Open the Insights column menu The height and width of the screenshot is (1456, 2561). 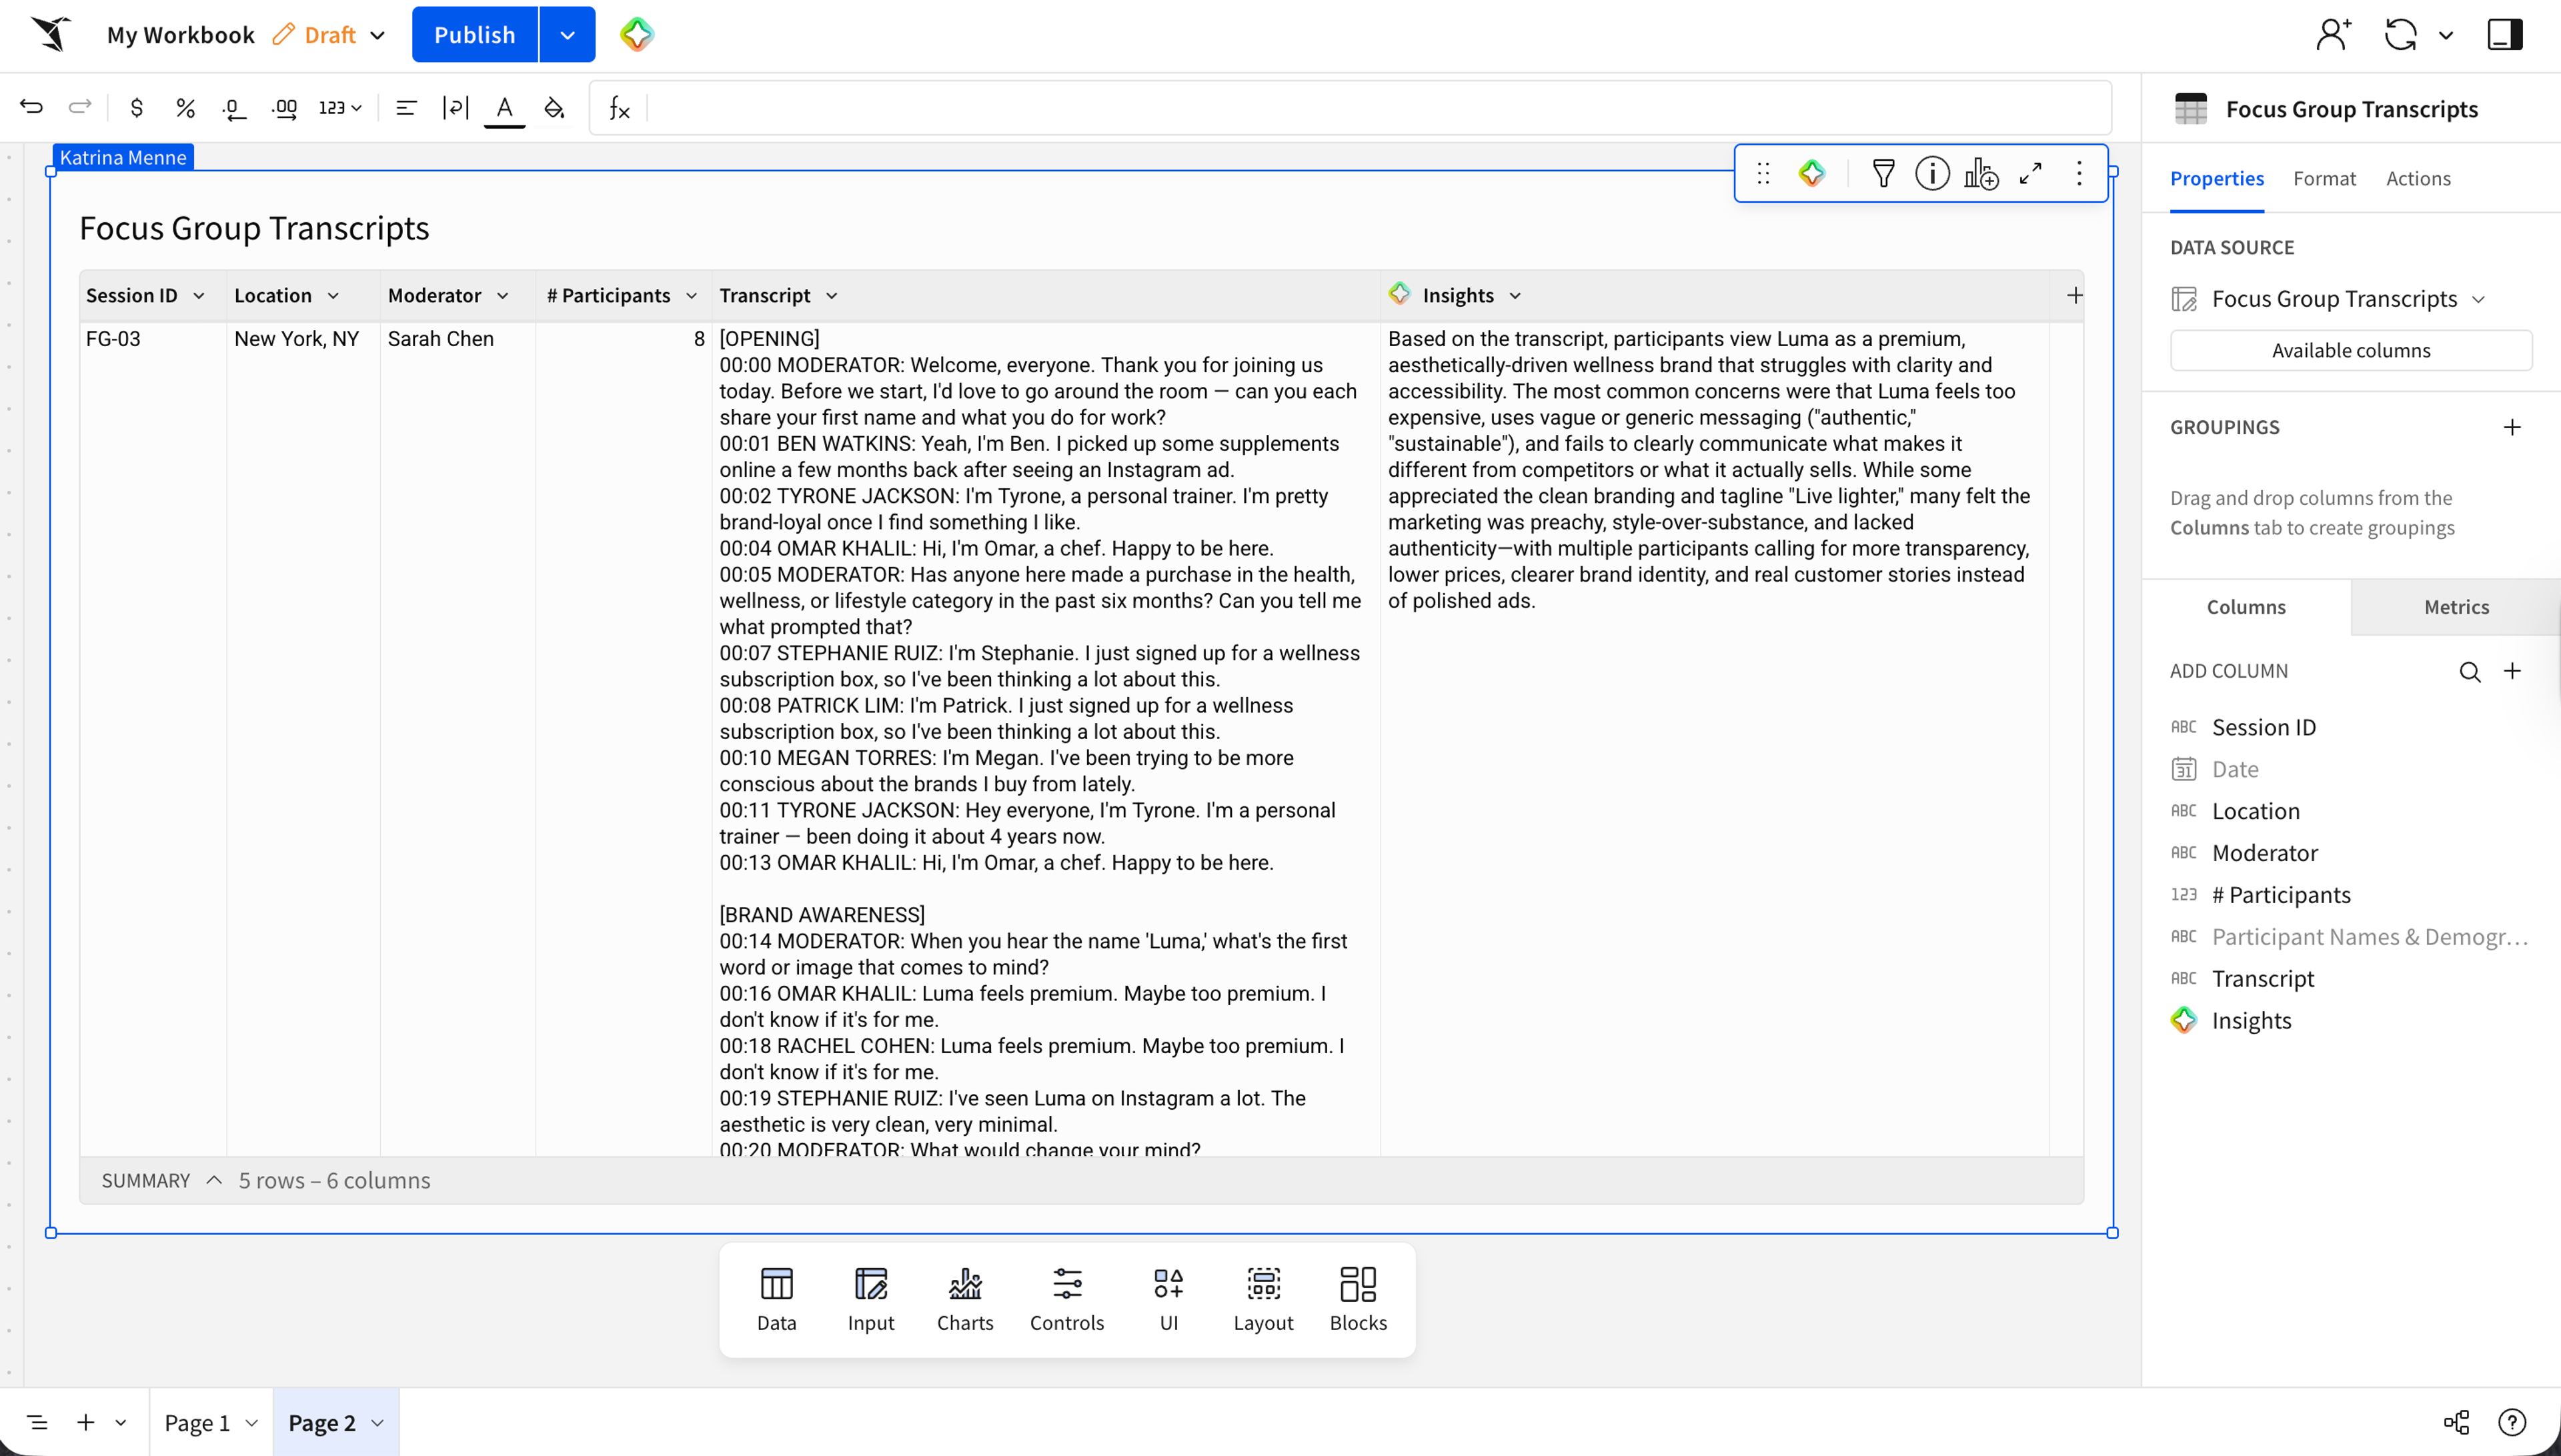click(x=1515, y=295)
